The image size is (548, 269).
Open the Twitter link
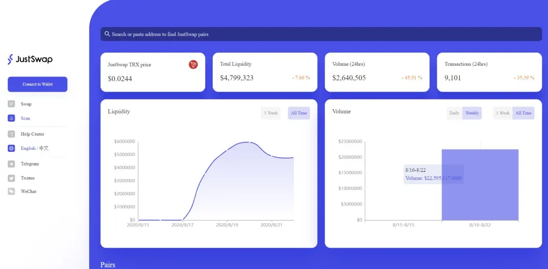[28, 178]
